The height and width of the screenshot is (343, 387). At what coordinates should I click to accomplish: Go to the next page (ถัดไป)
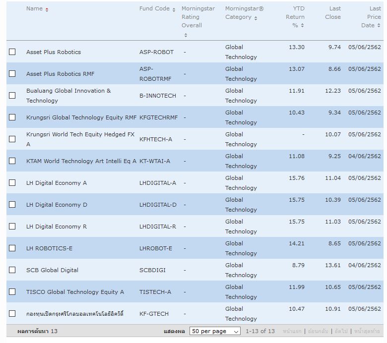point(341,331)
